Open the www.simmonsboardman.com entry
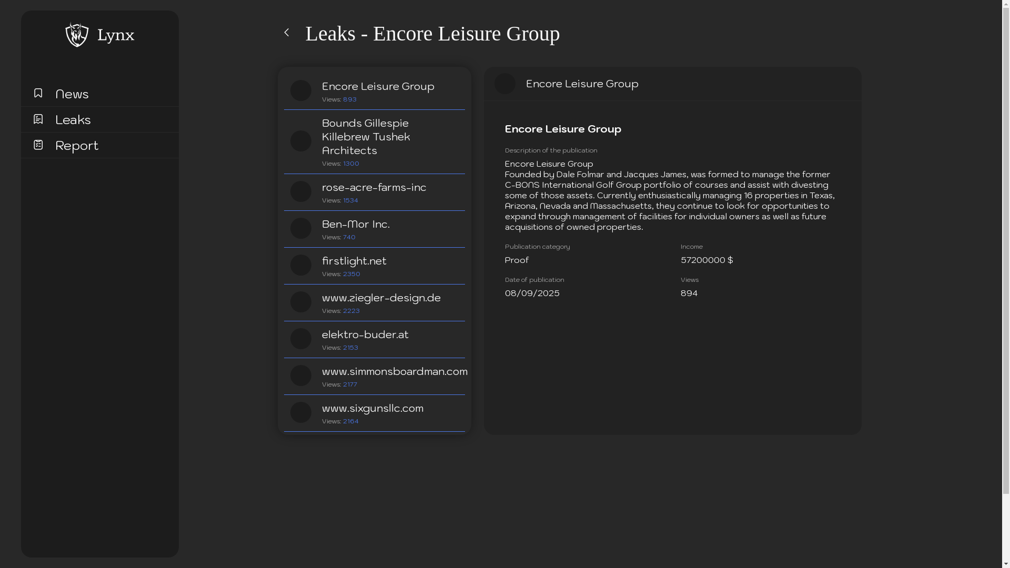This screenshot has width=1010, height=568. pyautogui.click(x=394, y=371)
